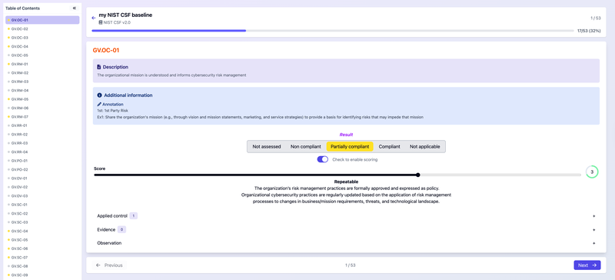615x280 pixels.
Task: Click the assessment progress bar
Action: click(x=333, y=31)
